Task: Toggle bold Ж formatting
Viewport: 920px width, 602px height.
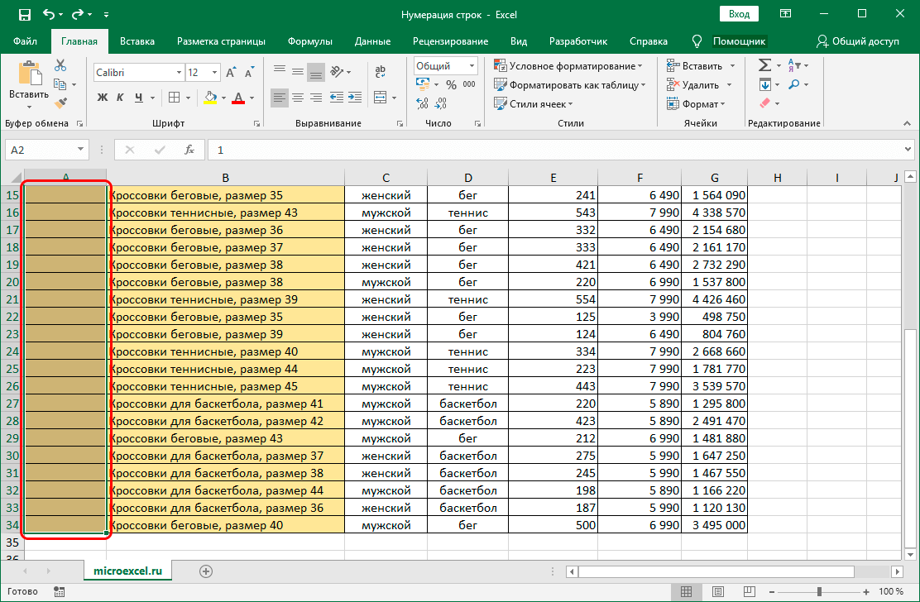Action: click(103, 98)
